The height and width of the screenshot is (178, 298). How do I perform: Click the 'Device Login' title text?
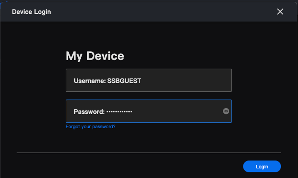[31, 12]
